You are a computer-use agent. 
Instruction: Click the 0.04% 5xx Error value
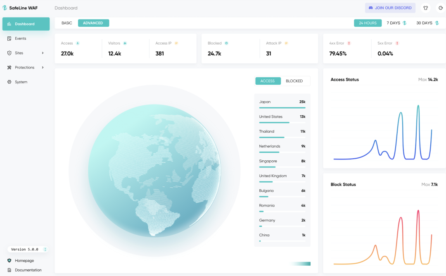point(385,53)
